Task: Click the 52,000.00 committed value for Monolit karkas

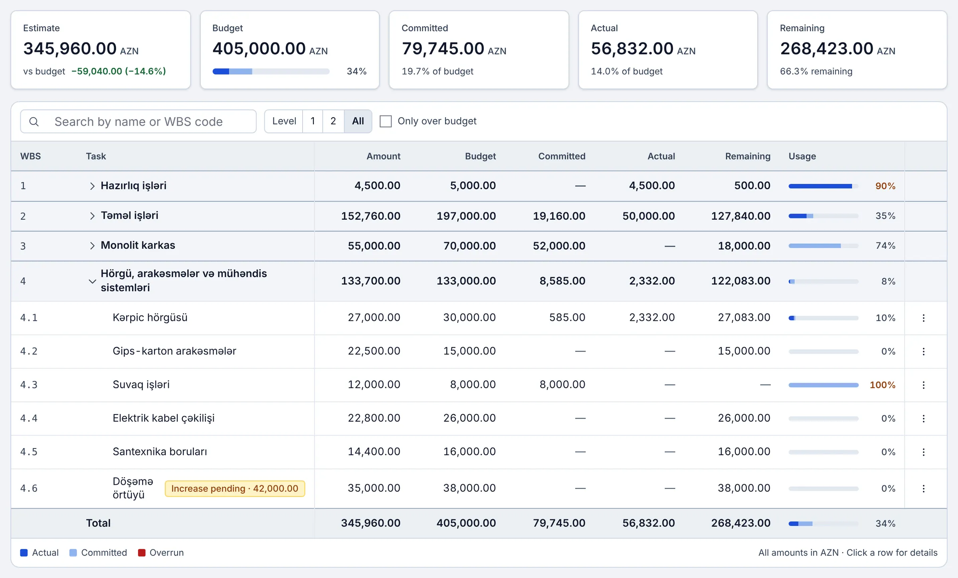Action: click(559, 246)
